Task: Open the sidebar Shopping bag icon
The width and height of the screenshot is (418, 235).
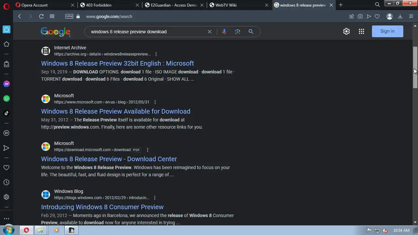Action: tap(6, 64)
